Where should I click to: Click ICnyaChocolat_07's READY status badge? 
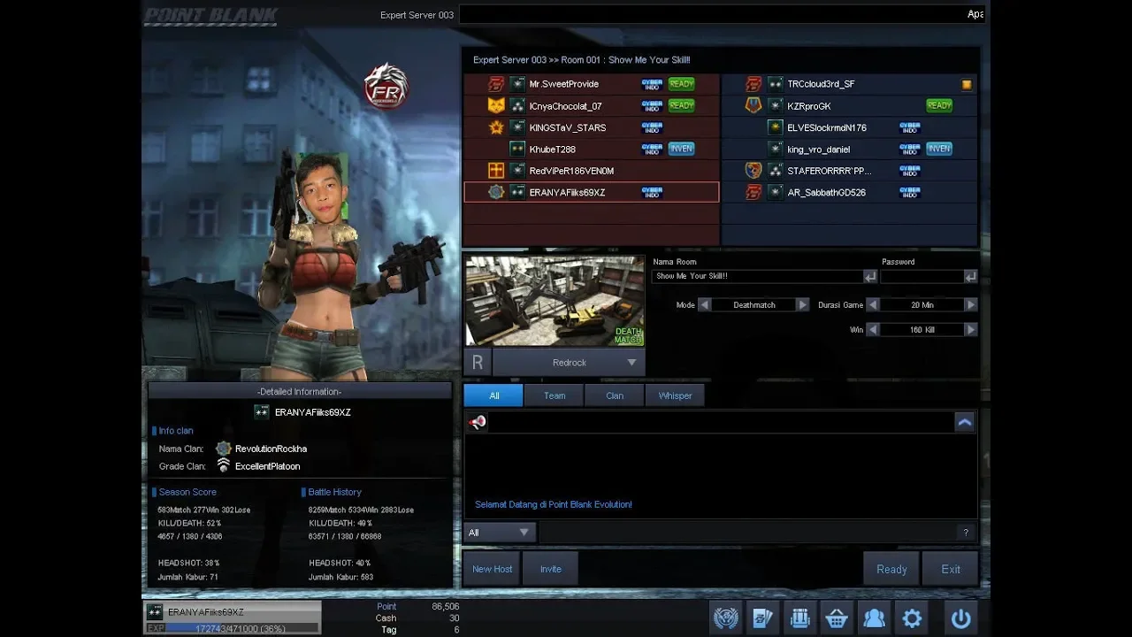point(681,105)
